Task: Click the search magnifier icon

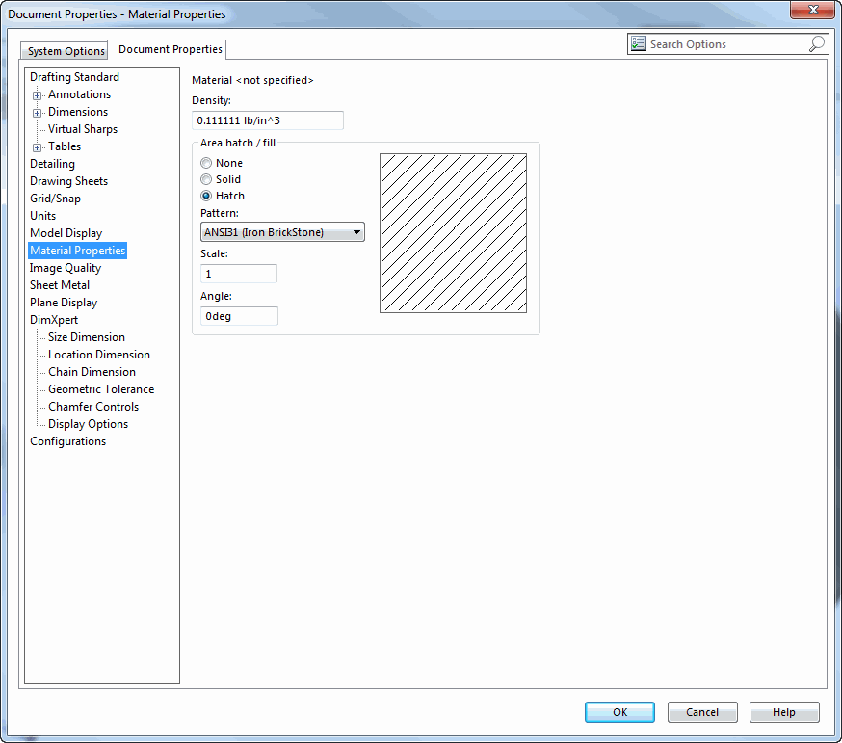Action: [816, 44]
